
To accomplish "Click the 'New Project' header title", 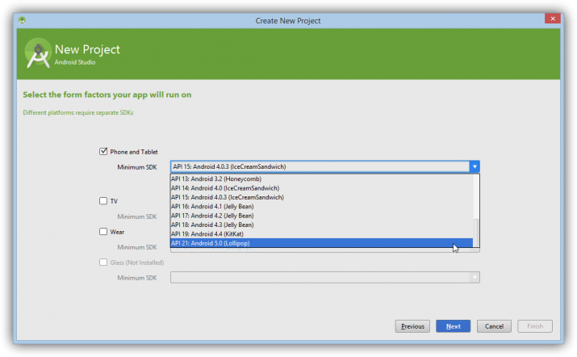I will [x=87, y=49].
